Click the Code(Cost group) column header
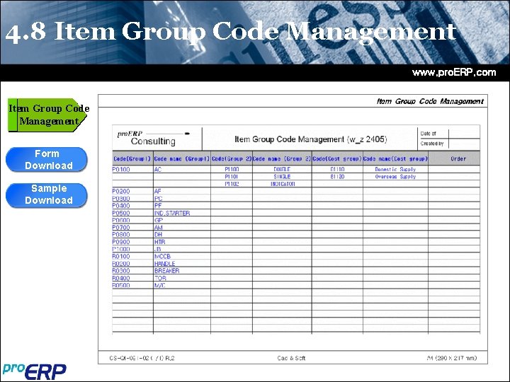This screenshot has height=382, width=510. point(337,159)
